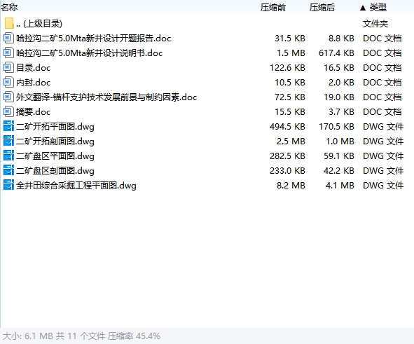Select the 目录.doc file name
414x344 pixels.
(x=33, y=68)
